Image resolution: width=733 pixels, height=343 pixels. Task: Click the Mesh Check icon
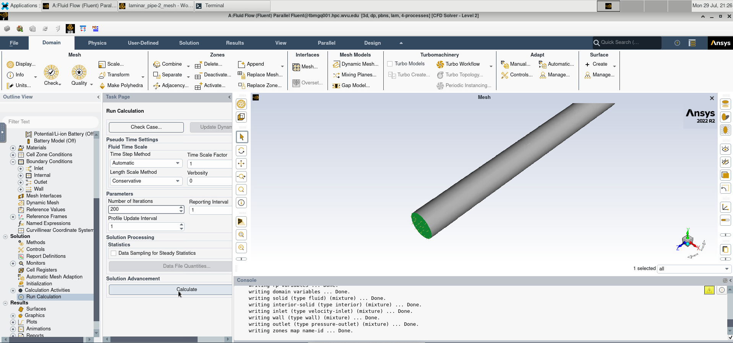coord(51,72)
